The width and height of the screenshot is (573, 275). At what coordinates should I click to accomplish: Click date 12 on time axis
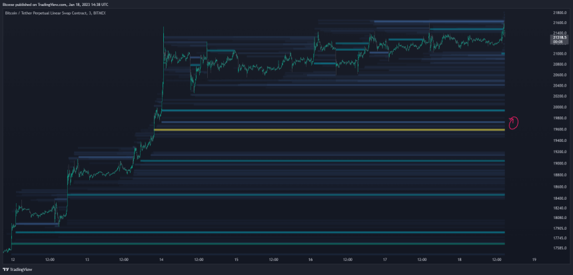(x=12, y=259)
